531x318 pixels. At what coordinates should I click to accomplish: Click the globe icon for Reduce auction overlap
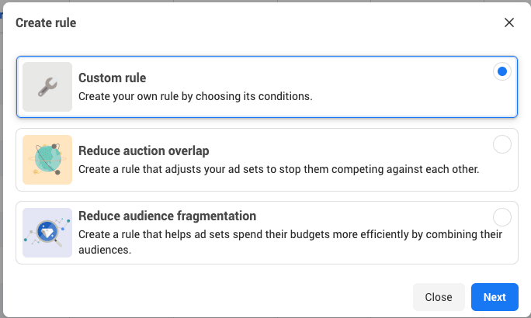click(47, 160)
